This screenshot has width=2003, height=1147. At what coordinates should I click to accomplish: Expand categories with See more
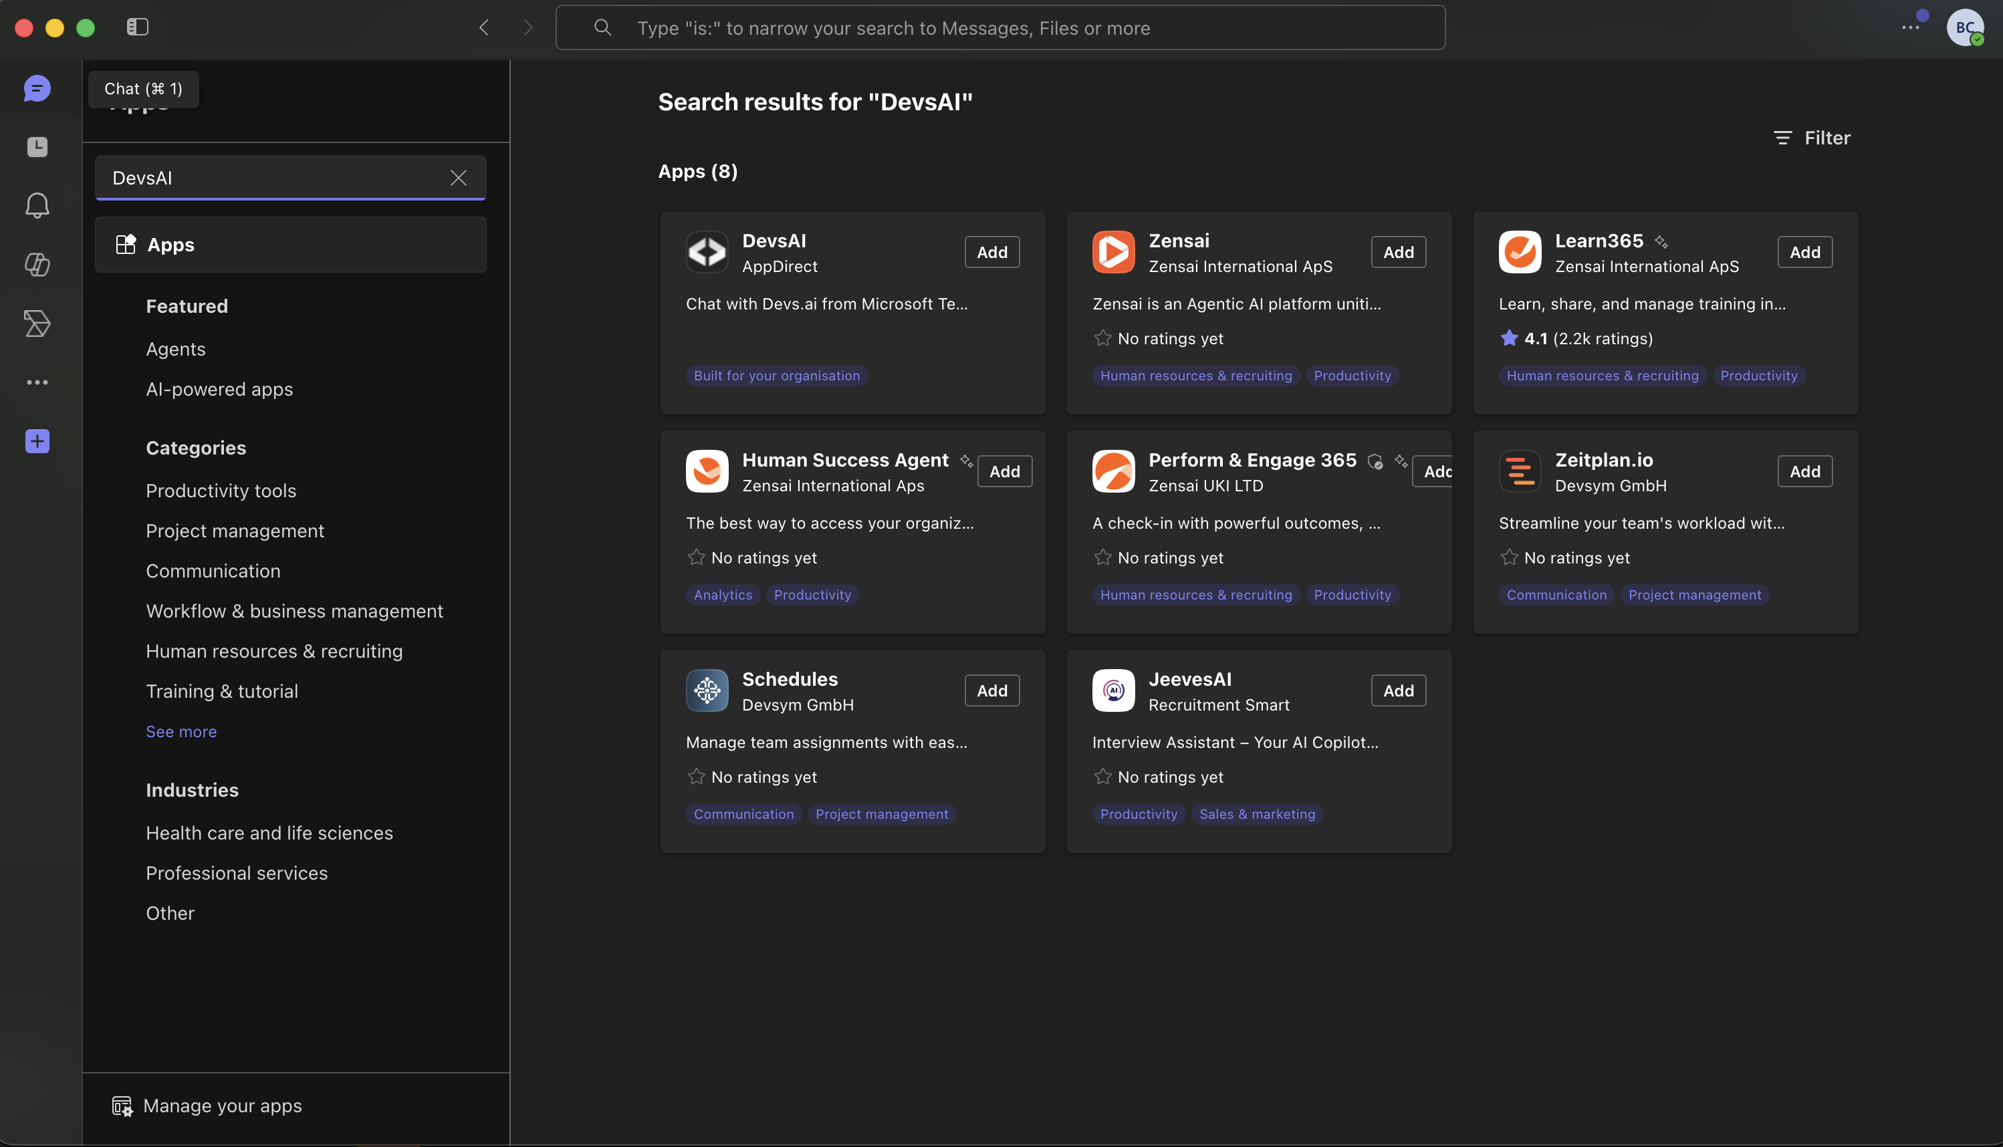click(x=181, y=731)
